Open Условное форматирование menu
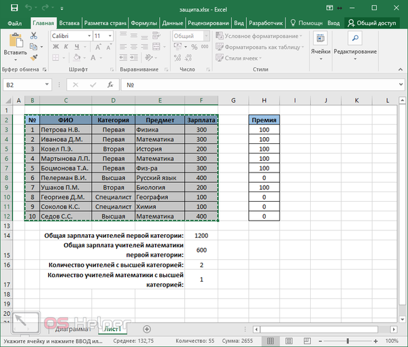408x347 pixels. [x=259, y=36]
